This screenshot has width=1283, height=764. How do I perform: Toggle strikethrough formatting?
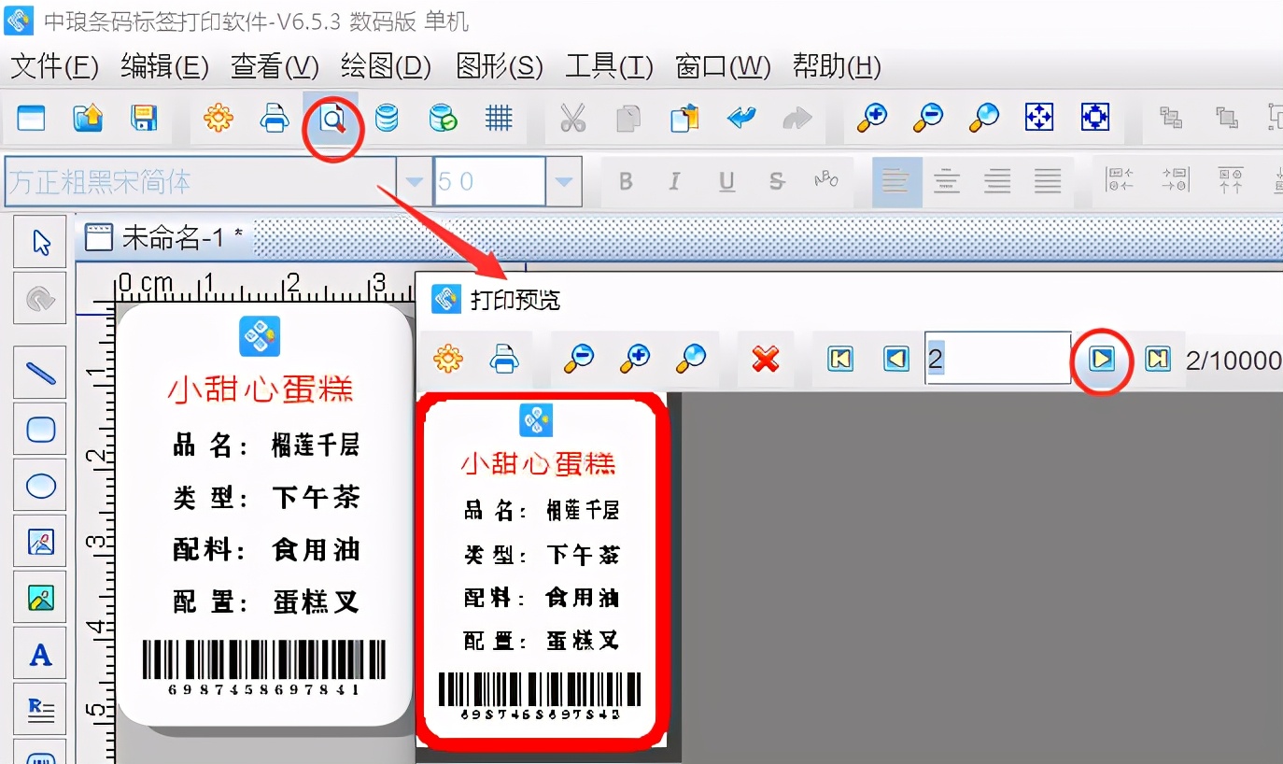click(x=776, y=182)
